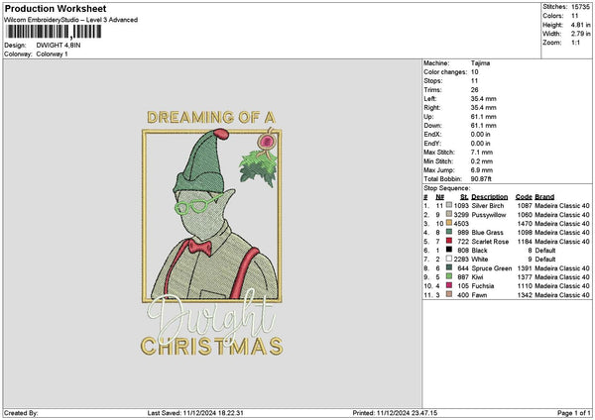Click the Colors value 11
The width and height of the screenshot is (595, 420).
tap(575, 16)
